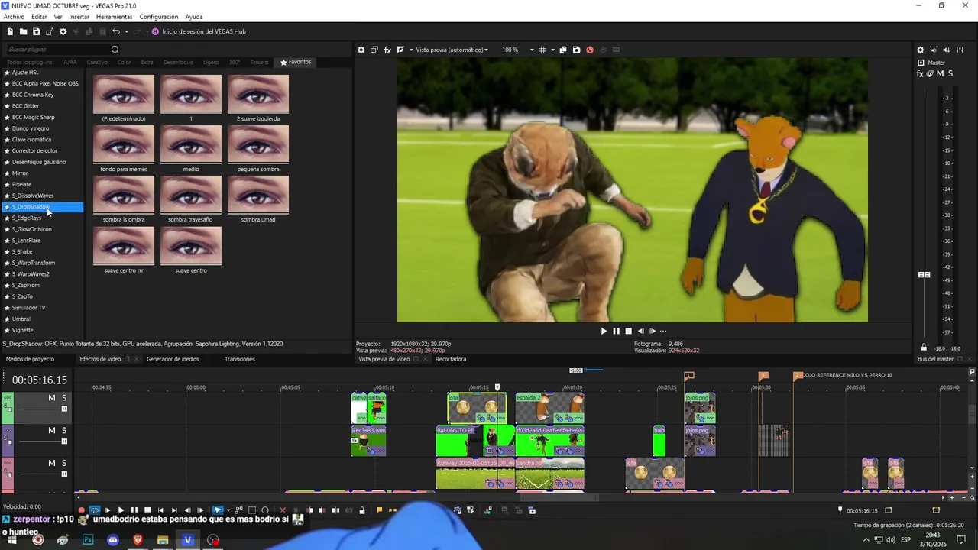
Task: Switch to the Desenfoque plugin tab
Action: pyautogui.click(x=178, y=62)
